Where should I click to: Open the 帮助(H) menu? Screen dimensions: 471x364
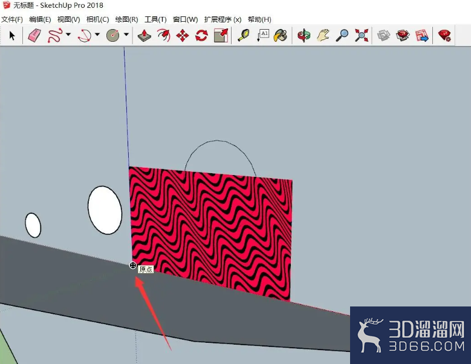(259, 19)
